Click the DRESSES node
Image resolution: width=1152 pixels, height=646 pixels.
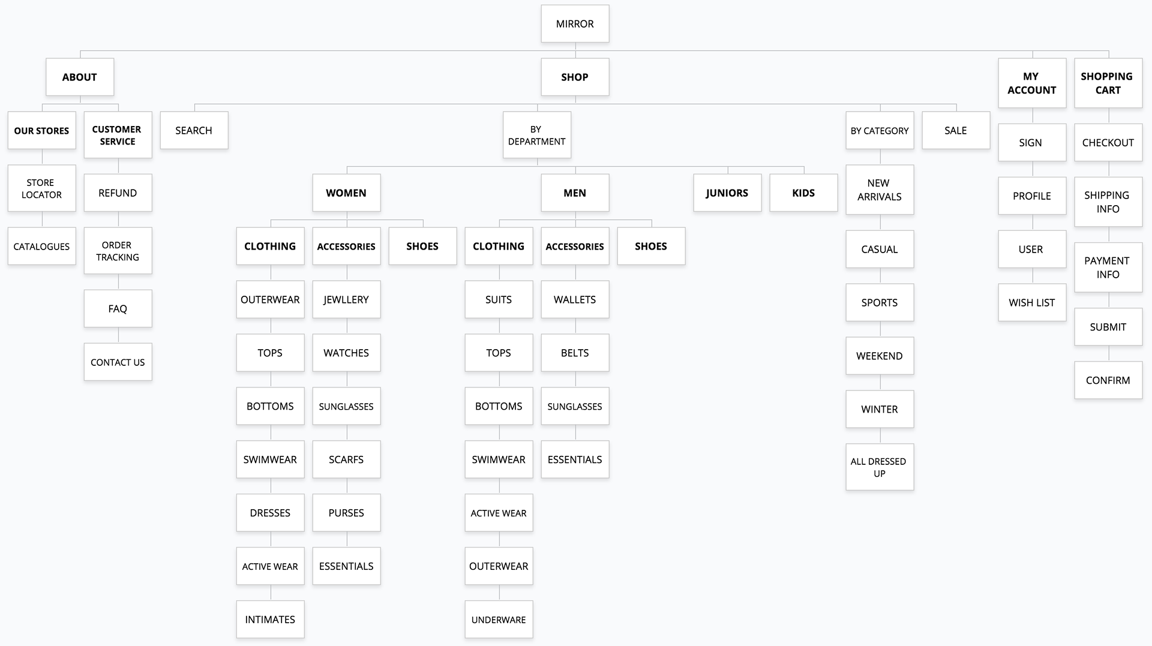(x=270, y=513)
